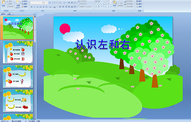Click the Find (查找) button
This screenshot has height=122, width=191.
139,1
